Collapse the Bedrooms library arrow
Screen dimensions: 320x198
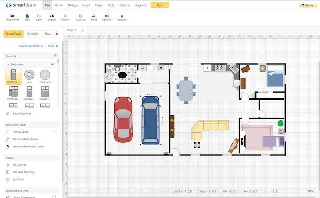point(8,64)
